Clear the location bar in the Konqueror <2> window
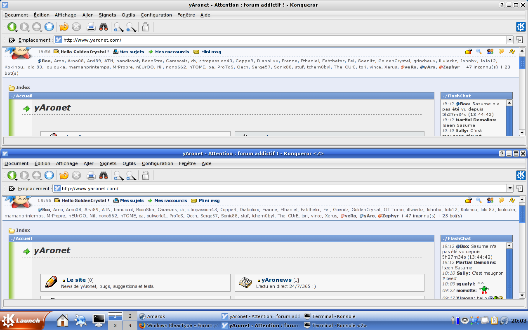Image resolution: width=528 pixels, height=330 pixels. (x=12, y=189)
